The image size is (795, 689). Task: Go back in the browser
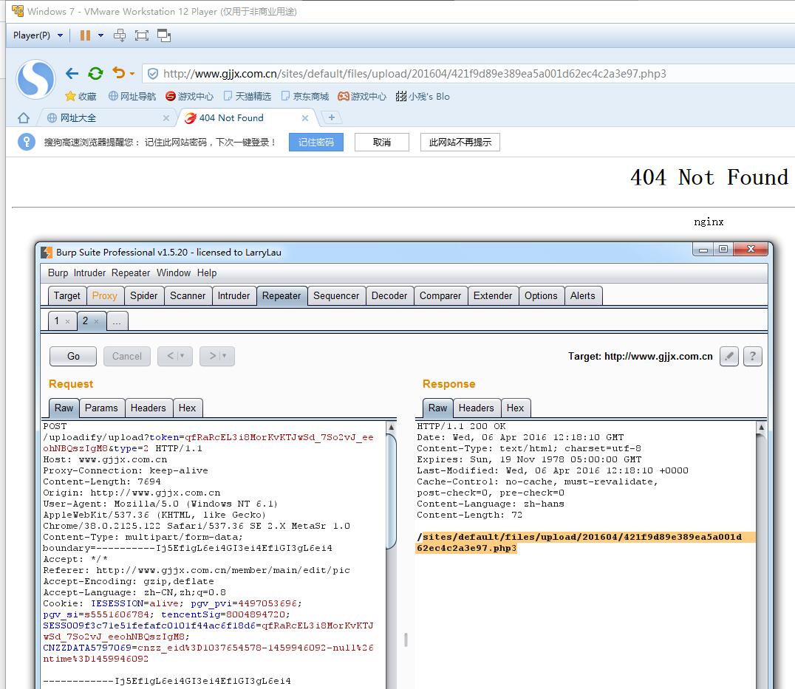(72, 73)
